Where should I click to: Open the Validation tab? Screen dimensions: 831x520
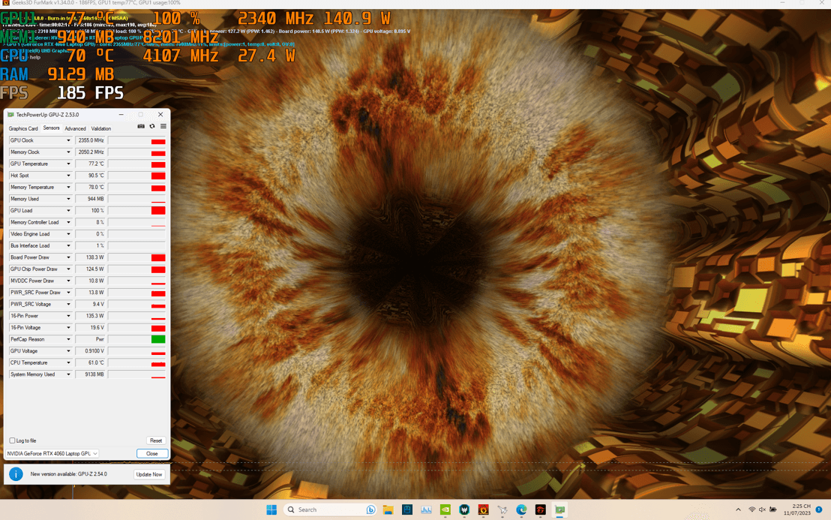[101, 128]
